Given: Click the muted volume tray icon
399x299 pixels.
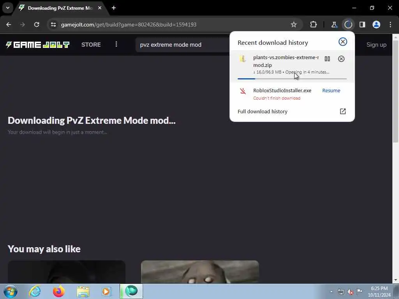Looking at the screenshot, I should click(x=350, y=292).
